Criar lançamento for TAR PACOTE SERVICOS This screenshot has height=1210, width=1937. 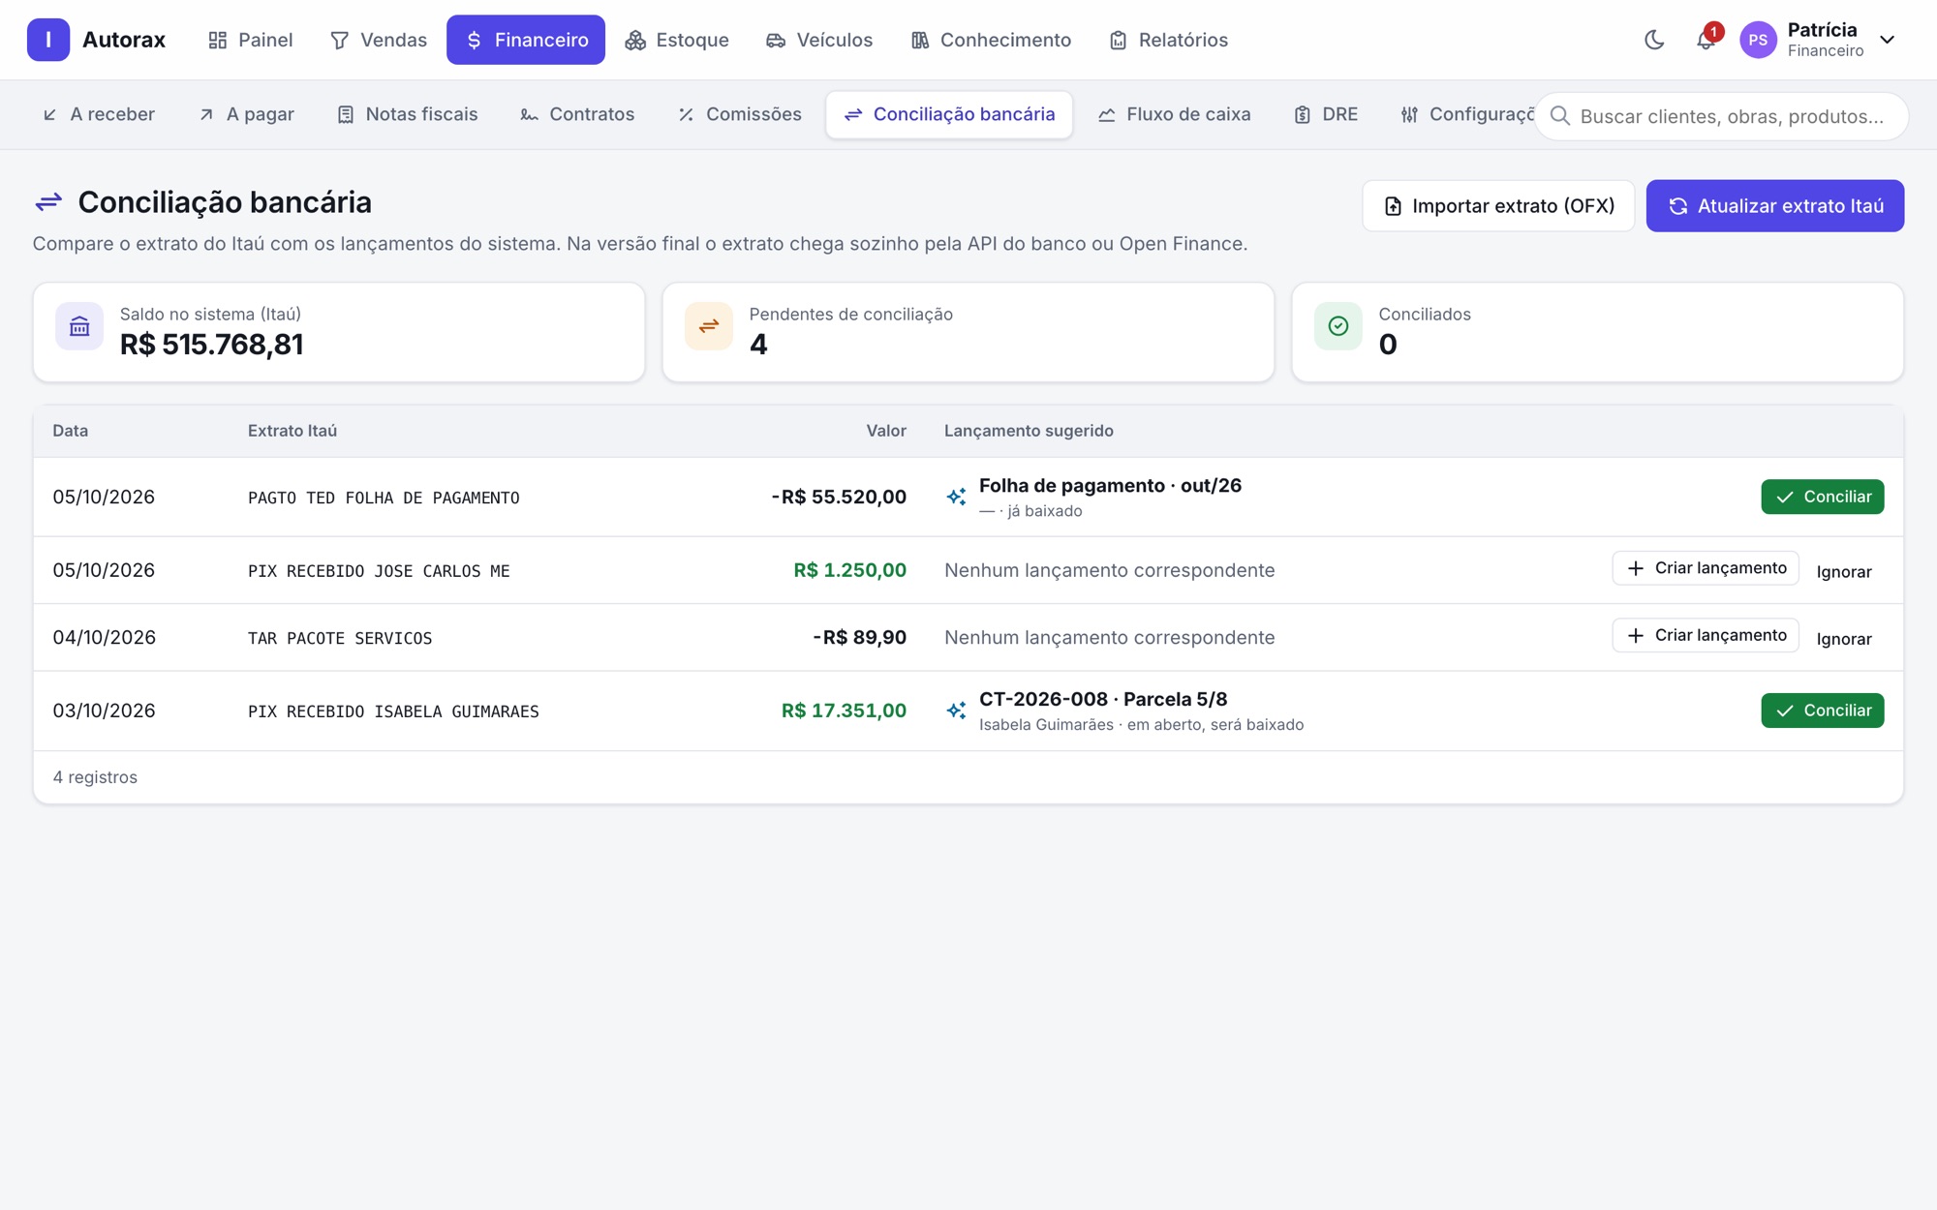(x=1706, y=636)
